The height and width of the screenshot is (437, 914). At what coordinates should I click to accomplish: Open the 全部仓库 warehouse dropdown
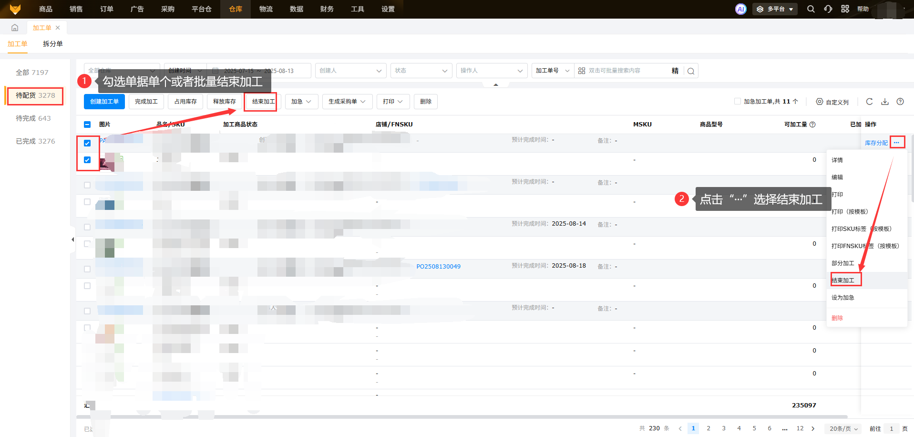(122, 71)
